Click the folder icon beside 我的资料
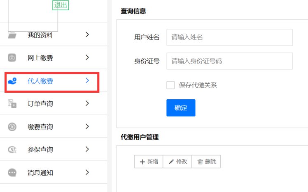 (x=12, y=35)
